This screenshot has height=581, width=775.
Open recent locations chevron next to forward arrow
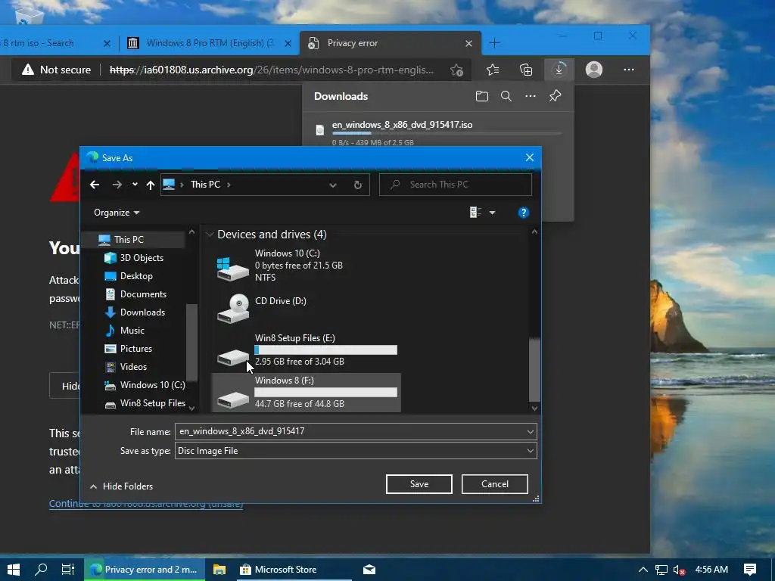pyautogui.click(x=135, y=185)
